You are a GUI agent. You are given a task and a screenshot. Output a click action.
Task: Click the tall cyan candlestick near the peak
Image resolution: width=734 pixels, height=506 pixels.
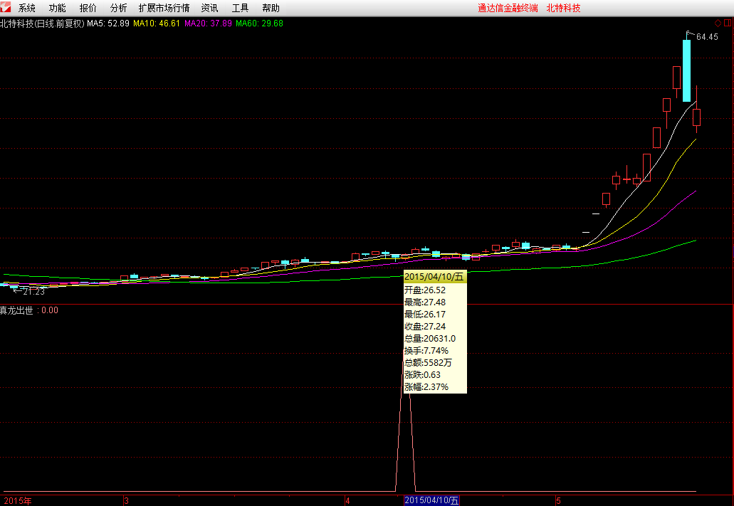click(x=686, y=70)
